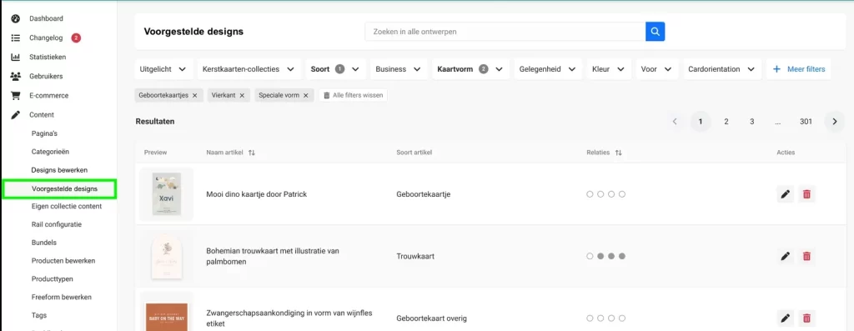This screenshot has height=331, width=854.
Task: Open Statistieken chart icon
Action: pyautogui.click(x=16, y=58)
